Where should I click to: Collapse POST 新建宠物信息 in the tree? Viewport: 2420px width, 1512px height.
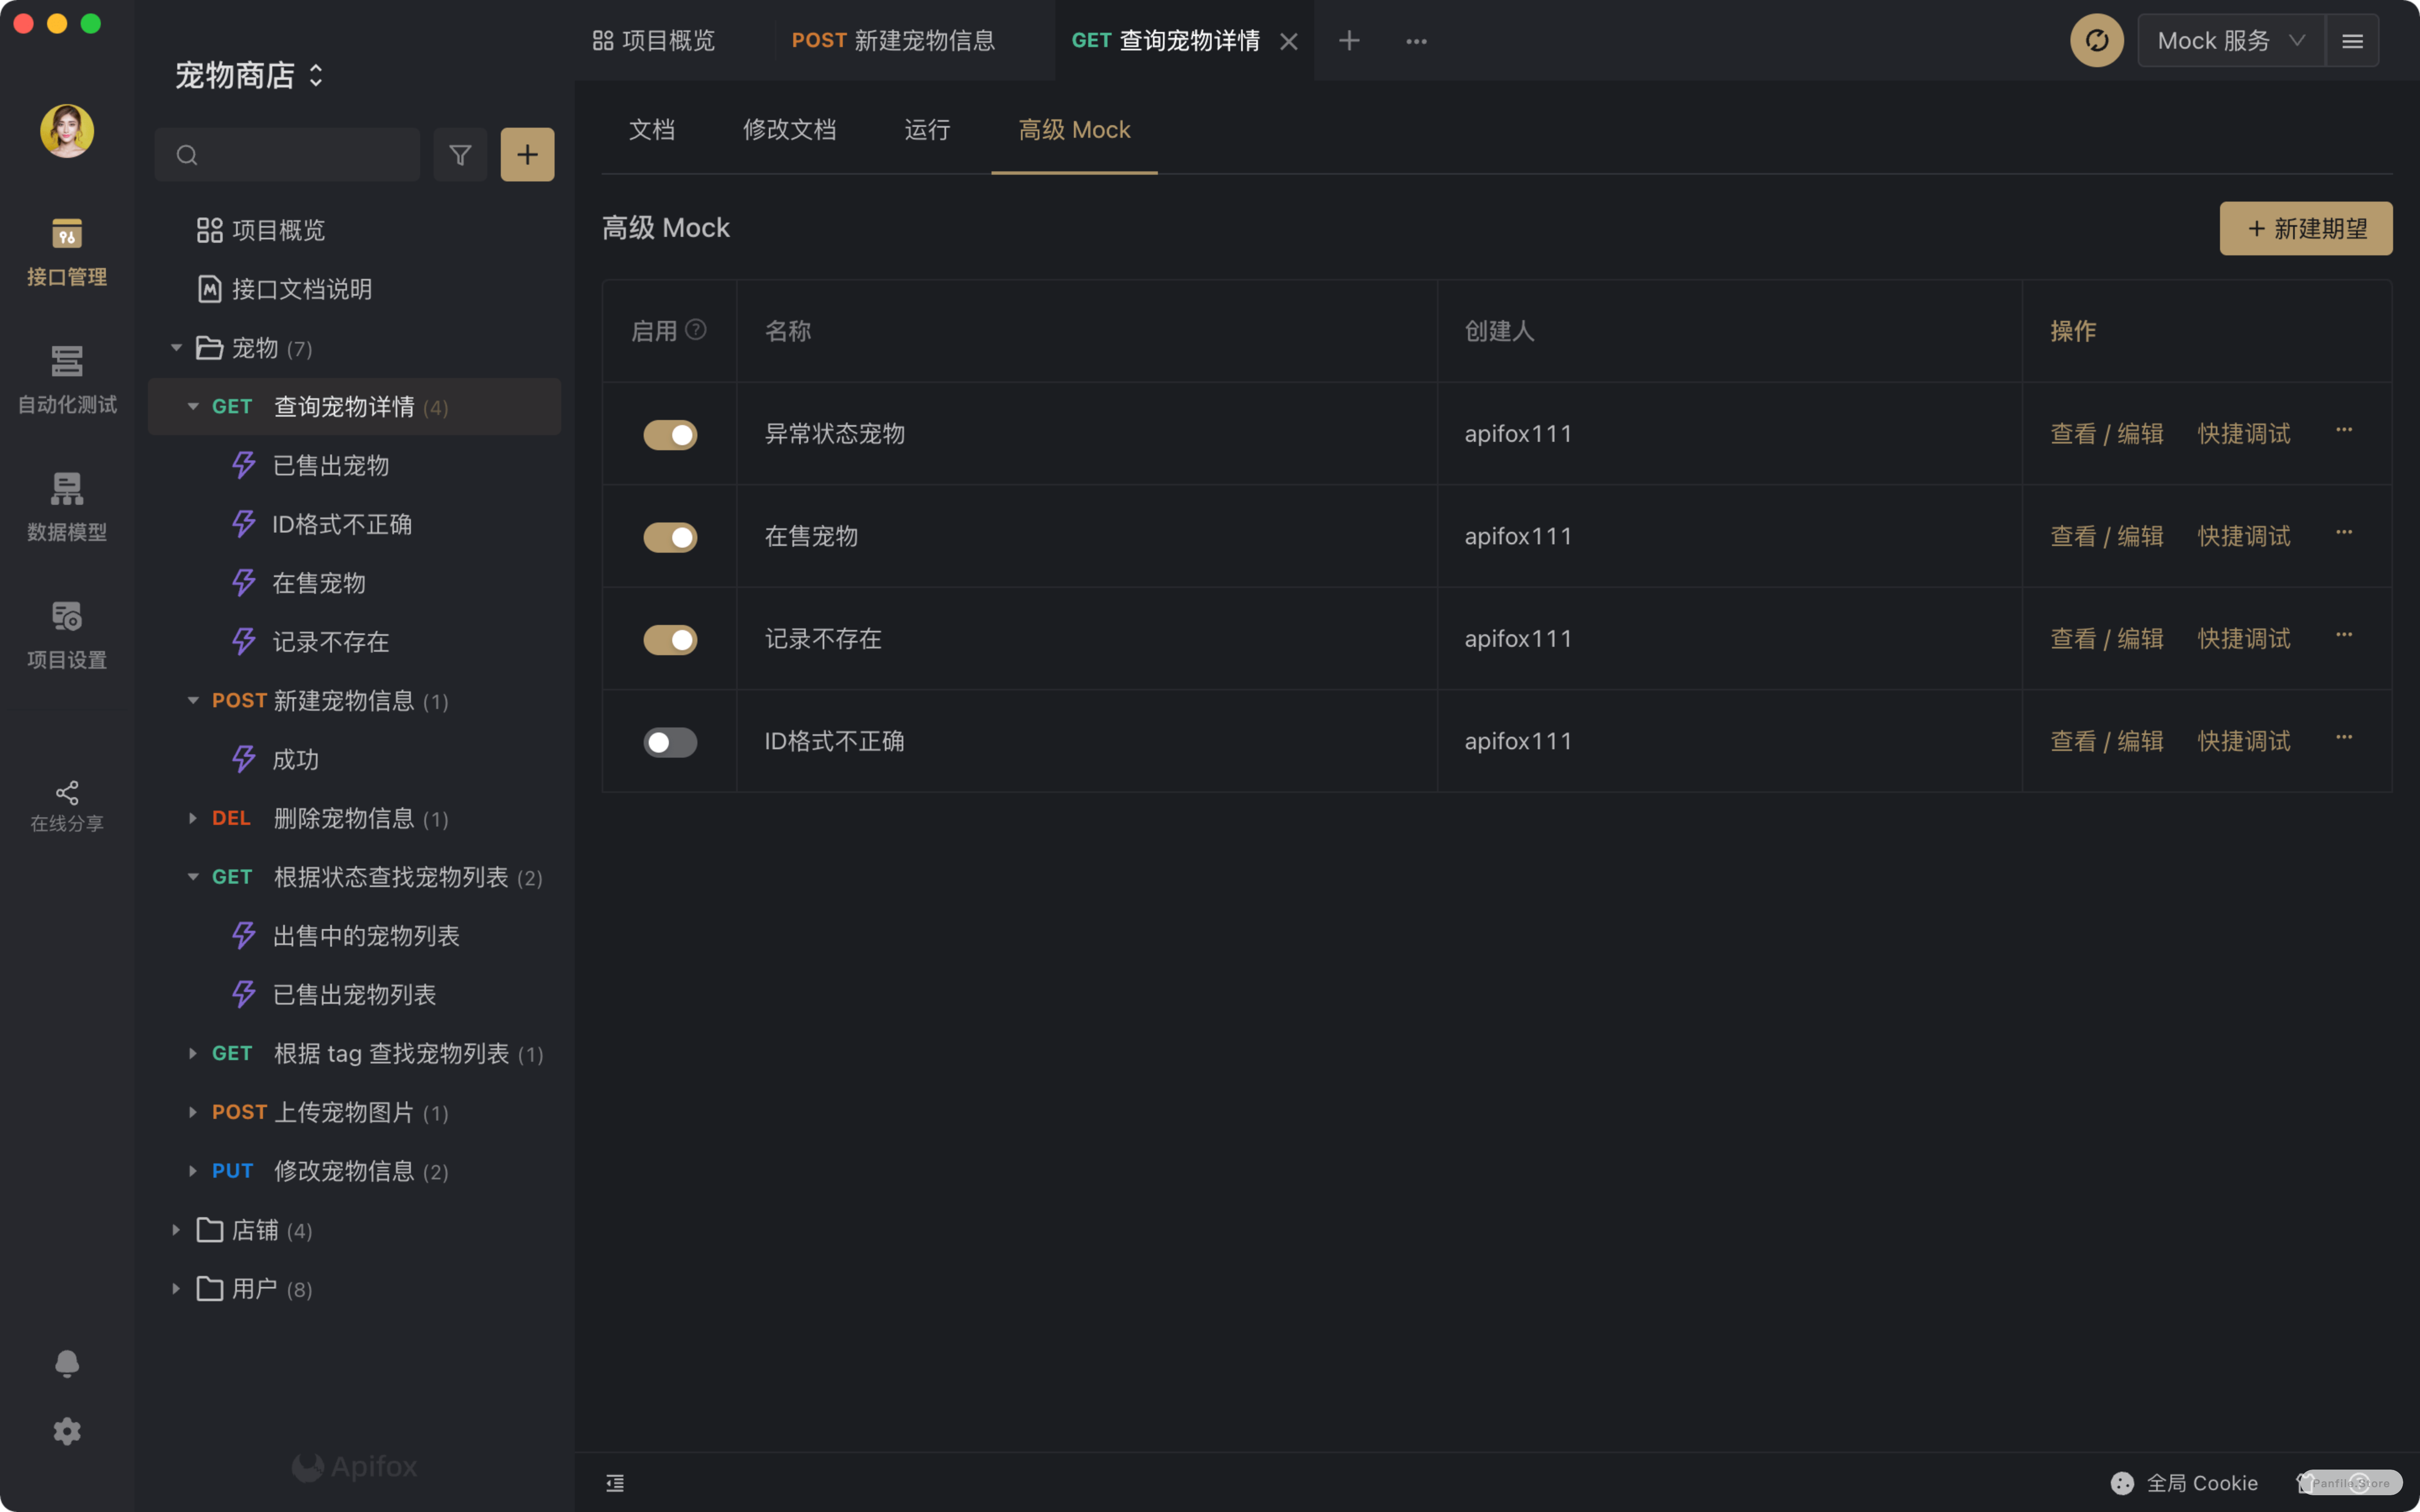[193, 701]
